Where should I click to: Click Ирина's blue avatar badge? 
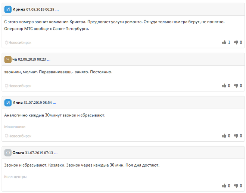coord(8,9)
